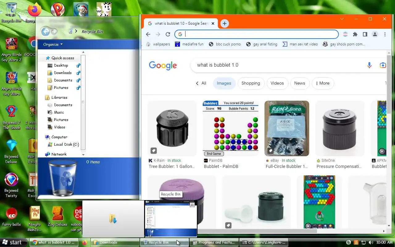The width and height of the screenshot is (395, 247).
Task: Focus the Chrome address bar
Action: pyautogui.click(x=257, y=34)
